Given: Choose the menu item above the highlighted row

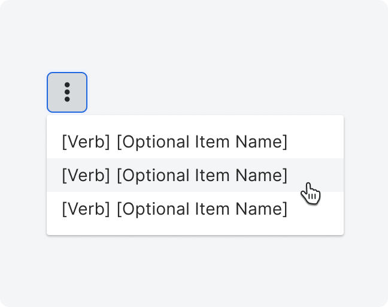Looking at the screenshot, I should coord(195,142).
